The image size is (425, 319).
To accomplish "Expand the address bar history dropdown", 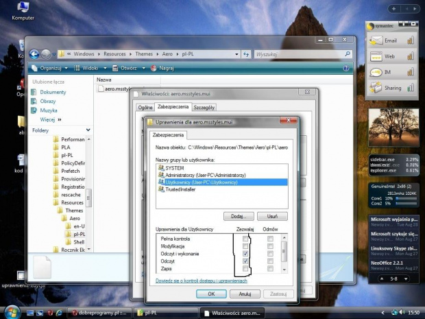I will point(236,54).
